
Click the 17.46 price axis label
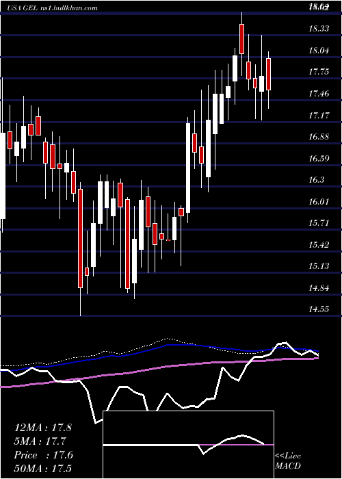(319, 94)
